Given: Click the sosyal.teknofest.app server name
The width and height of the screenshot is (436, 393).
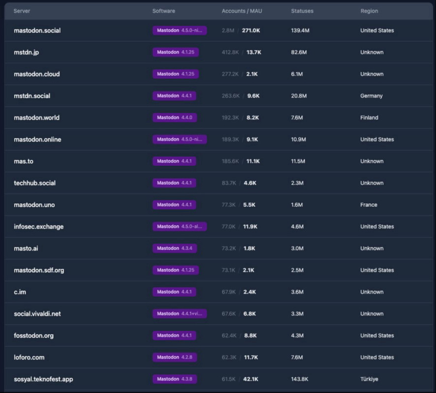Looking at the screenshot, I should (x=43, y=379).
